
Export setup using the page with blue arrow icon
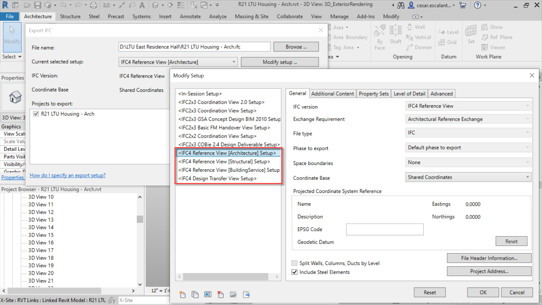pyautogui.click(x=246, y=295)
